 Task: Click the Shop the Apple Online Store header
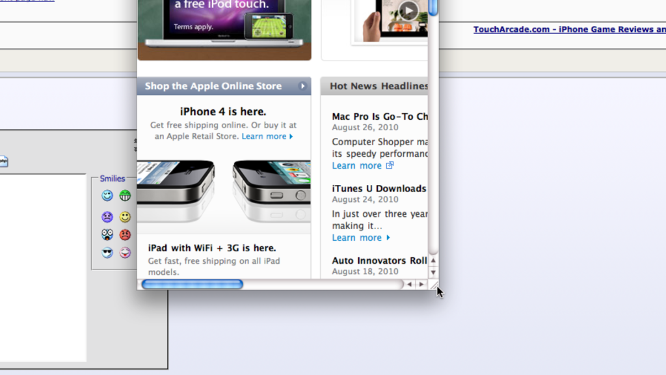(x=224, y=86)
